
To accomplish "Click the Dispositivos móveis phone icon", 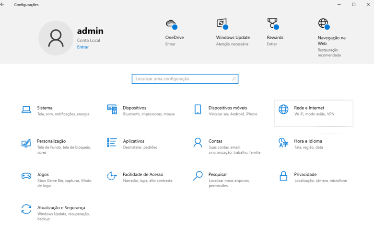I will tap(198, 110).
